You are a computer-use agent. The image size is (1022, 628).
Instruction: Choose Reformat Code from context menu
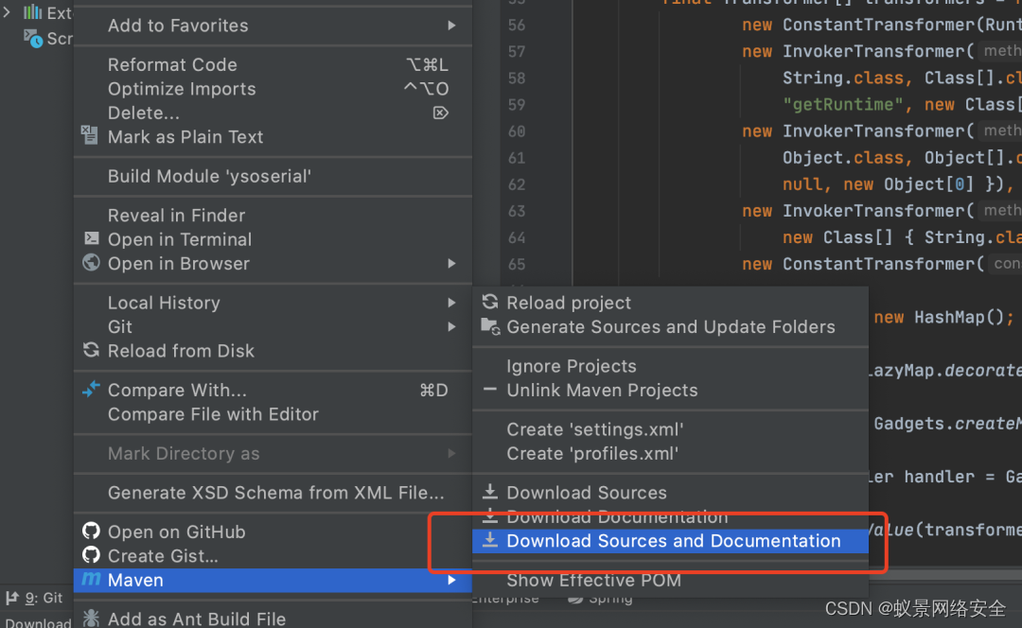pos(172,65)
